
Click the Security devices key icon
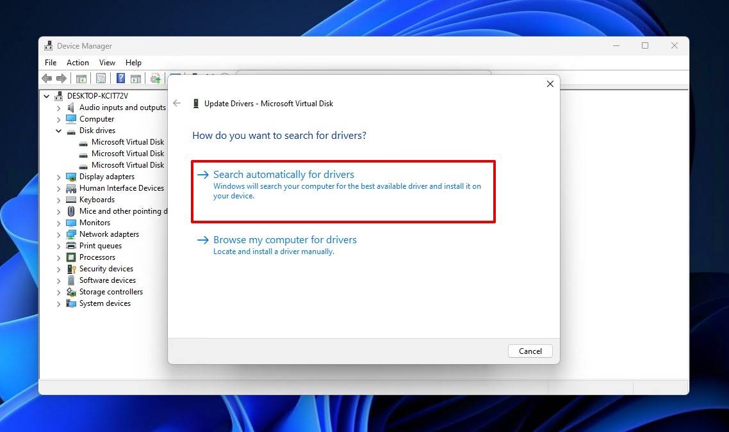click(71, 269)
